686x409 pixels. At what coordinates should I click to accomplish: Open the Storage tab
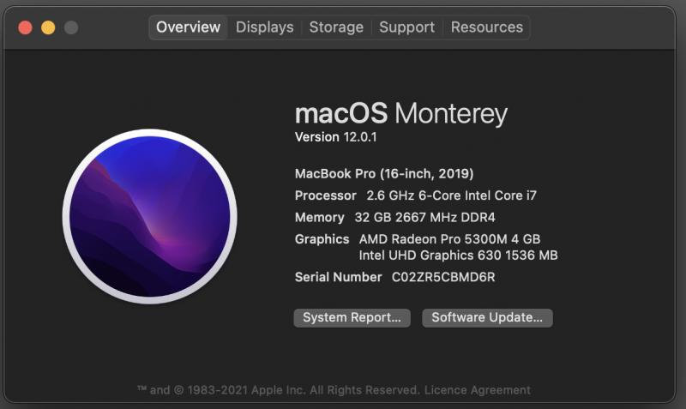click(x=336, y=27)
